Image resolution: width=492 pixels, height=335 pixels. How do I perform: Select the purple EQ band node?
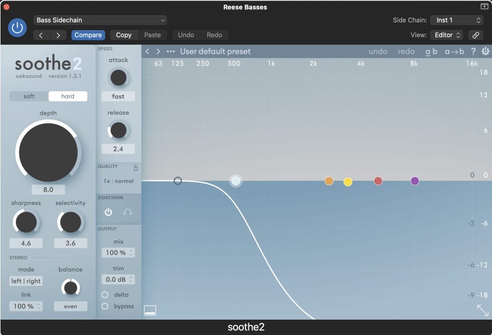415,181
